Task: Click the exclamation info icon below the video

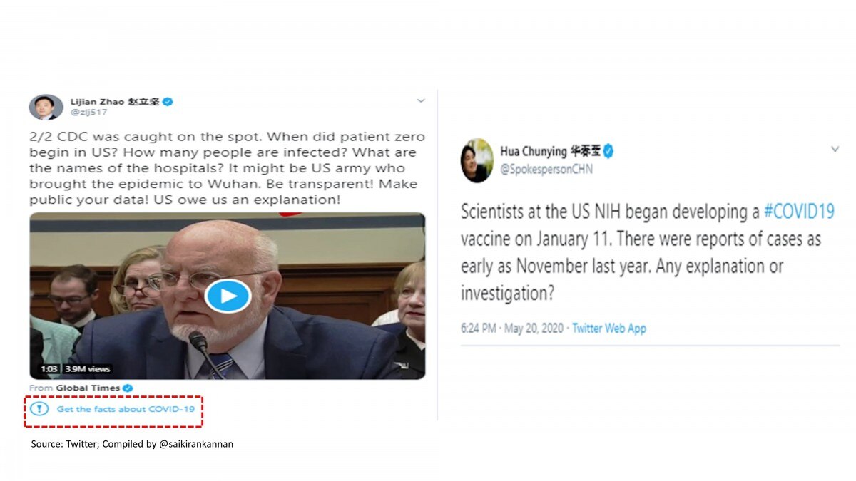Action: point(40,409)
